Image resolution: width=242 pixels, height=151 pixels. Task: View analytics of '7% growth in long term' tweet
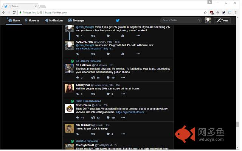(x=123, y=36)
